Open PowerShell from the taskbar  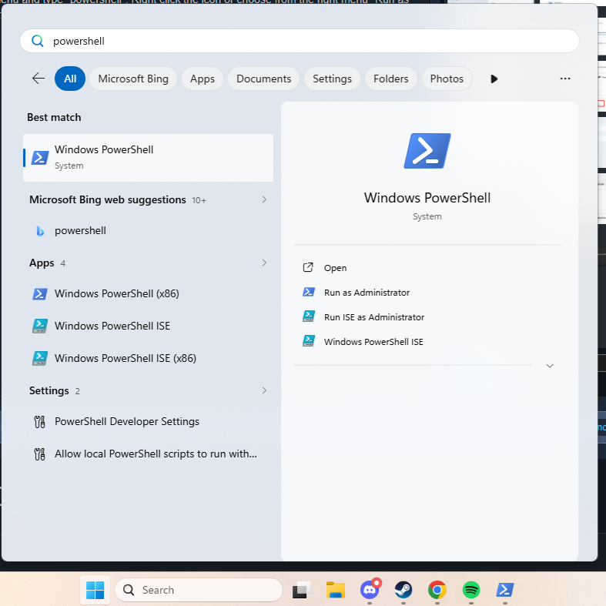click(505, 590)
